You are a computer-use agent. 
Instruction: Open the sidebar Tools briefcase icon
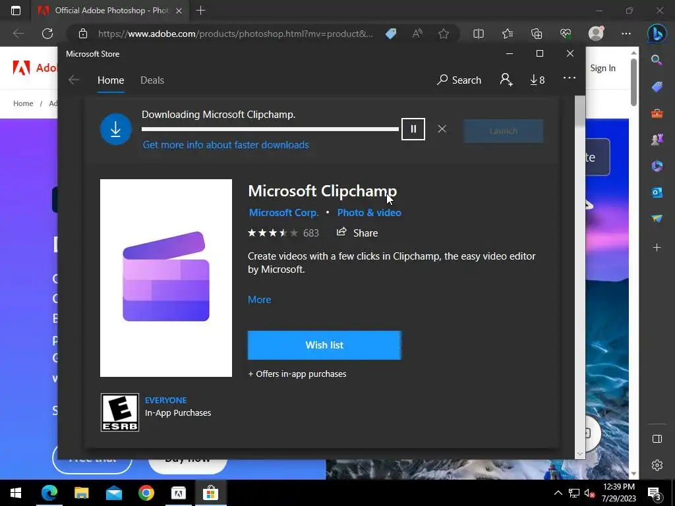[x=657, y=113]
